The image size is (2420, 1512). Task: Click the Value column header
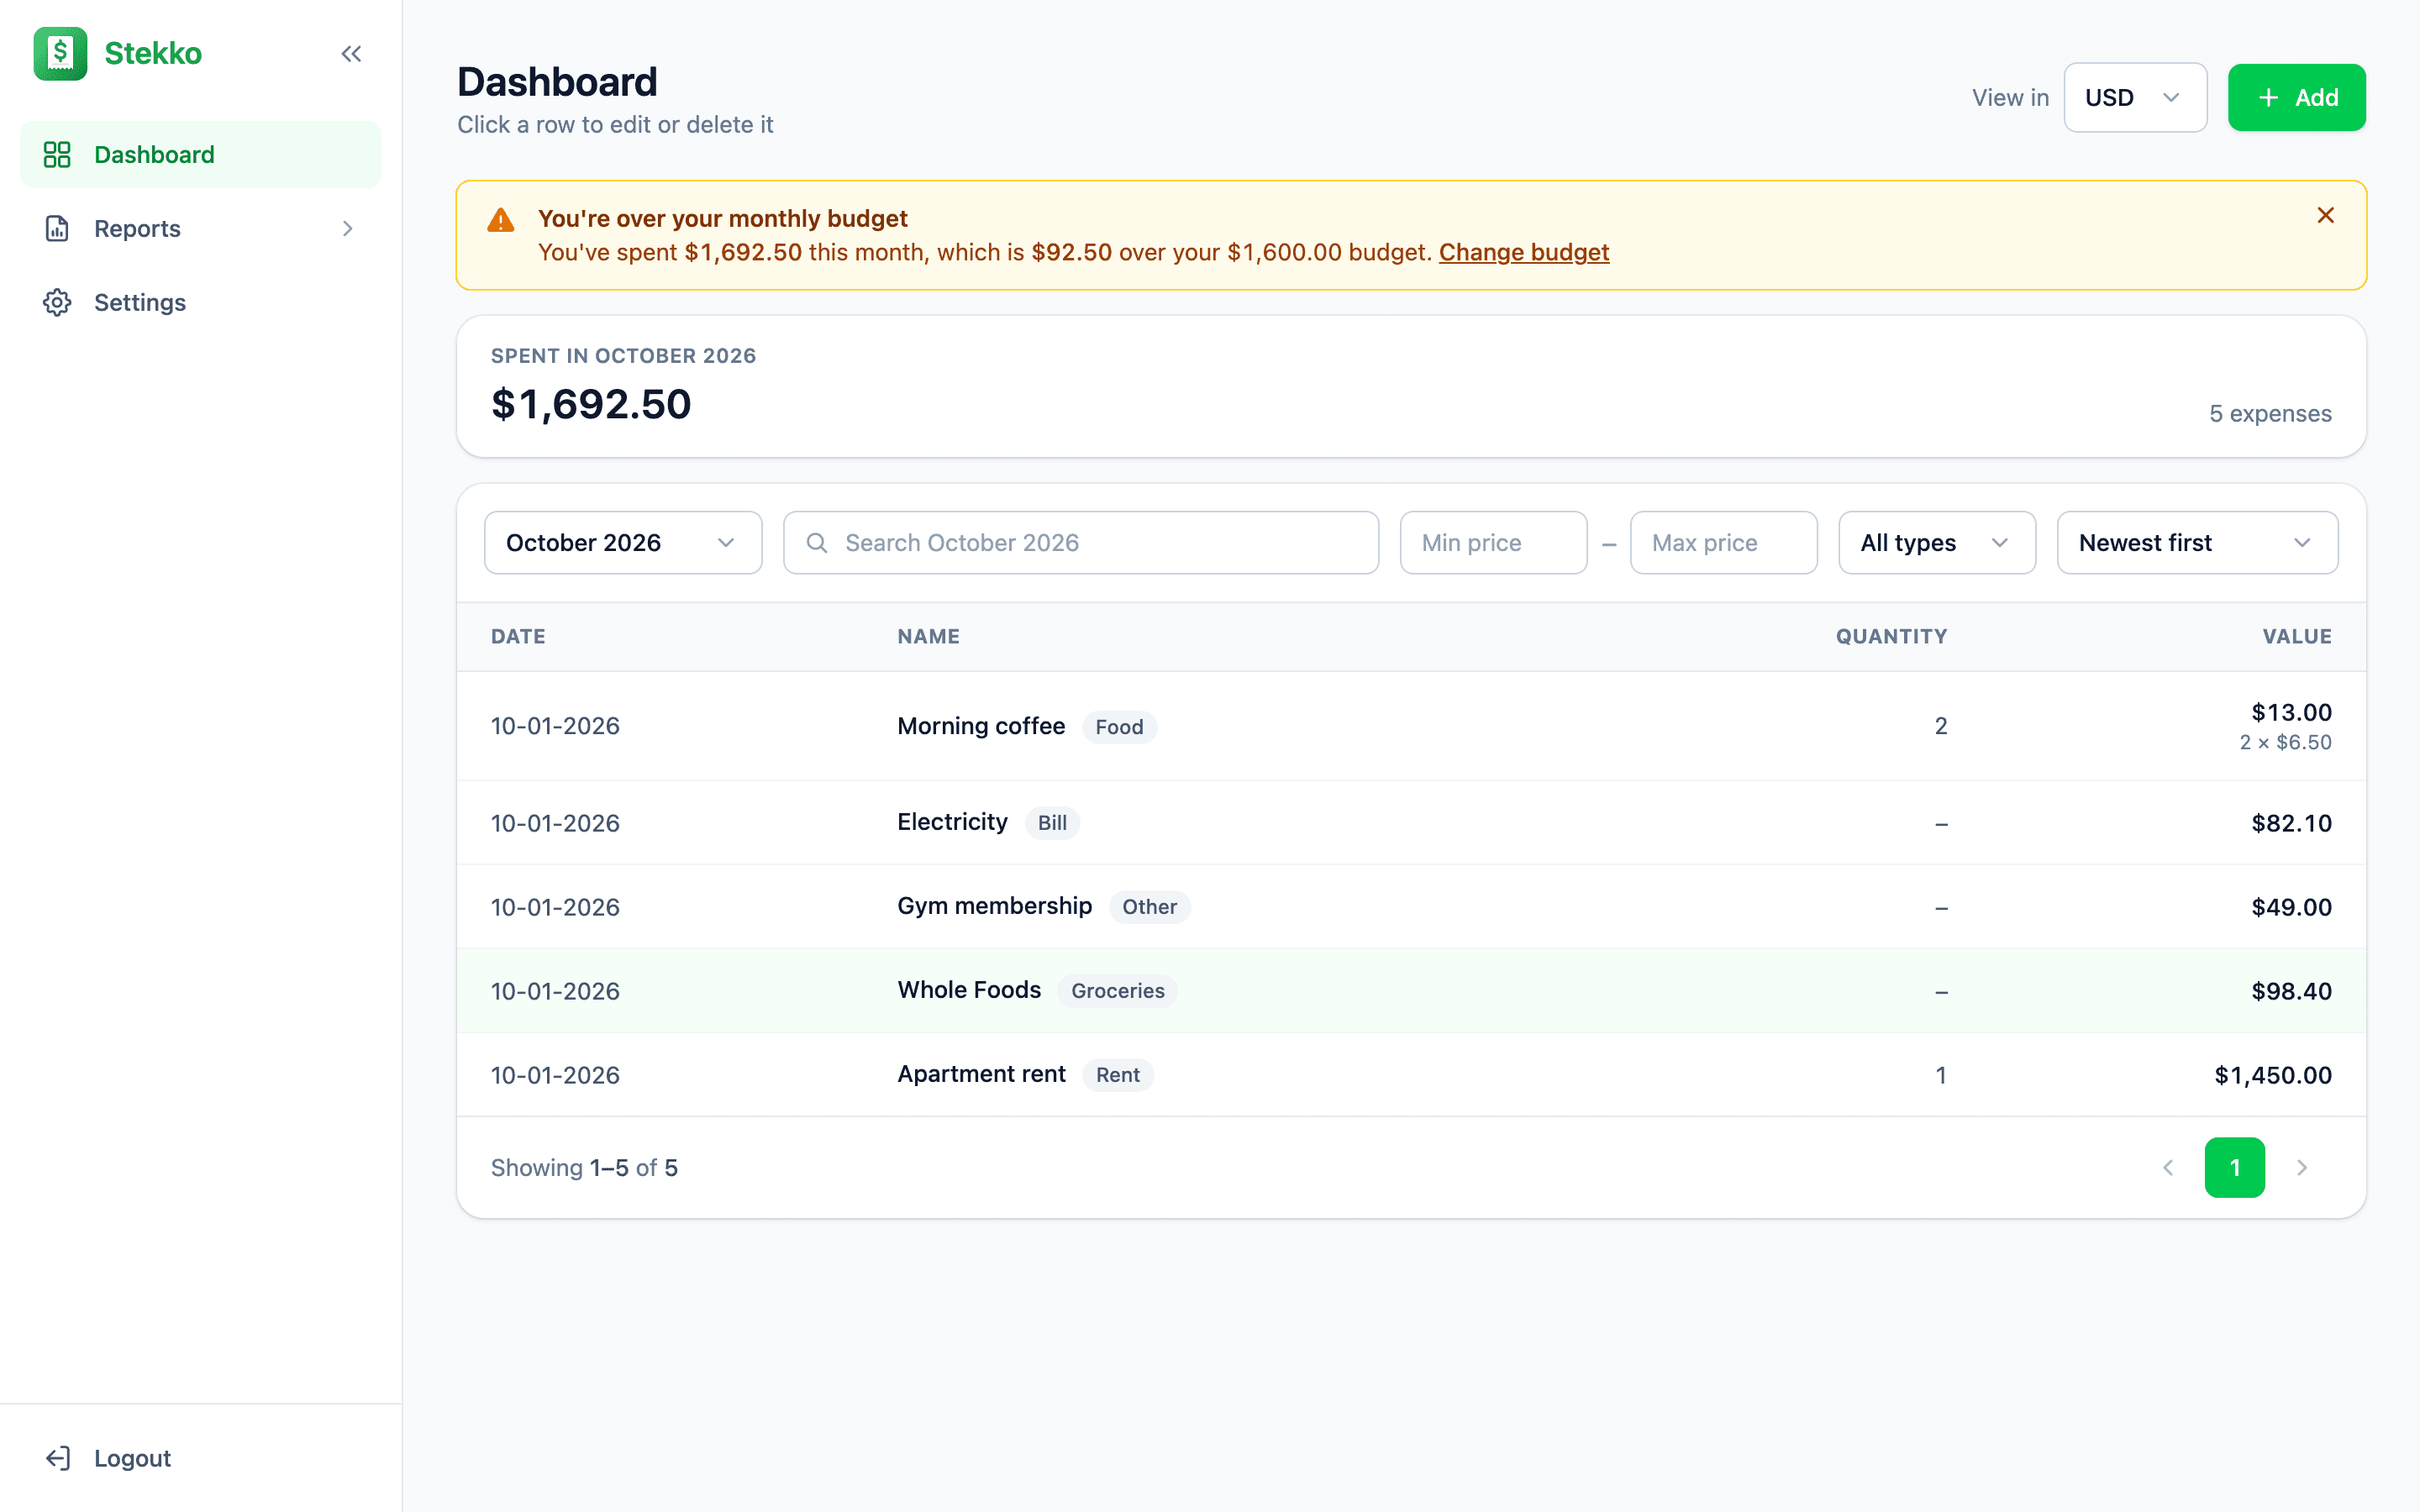pyautogui.click(x=2297, y=636)
